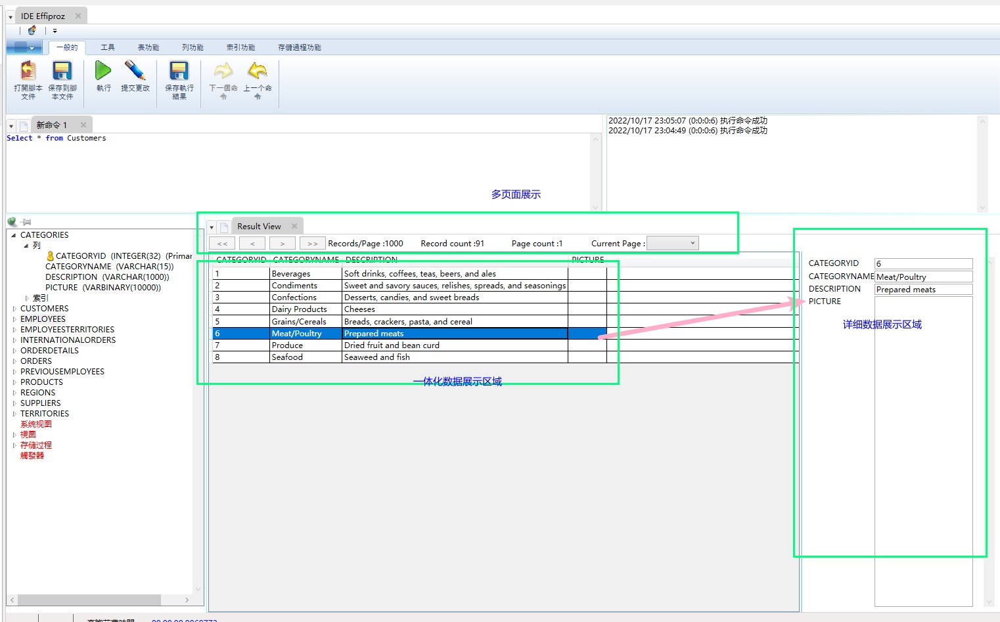1000x622 pixels.
Task: Switch to the 表功能 ribbon tab
Action: point(148,47)
